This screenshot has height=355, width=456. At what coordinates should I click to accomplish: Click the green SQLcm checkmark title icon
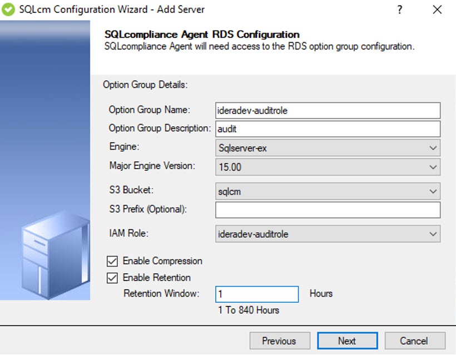tap(8, 9)
